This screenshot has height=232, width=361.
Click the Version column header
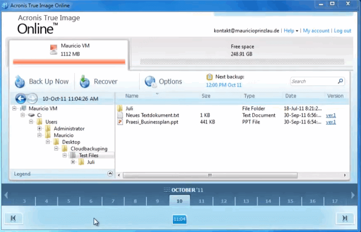(x=335, y=96)
